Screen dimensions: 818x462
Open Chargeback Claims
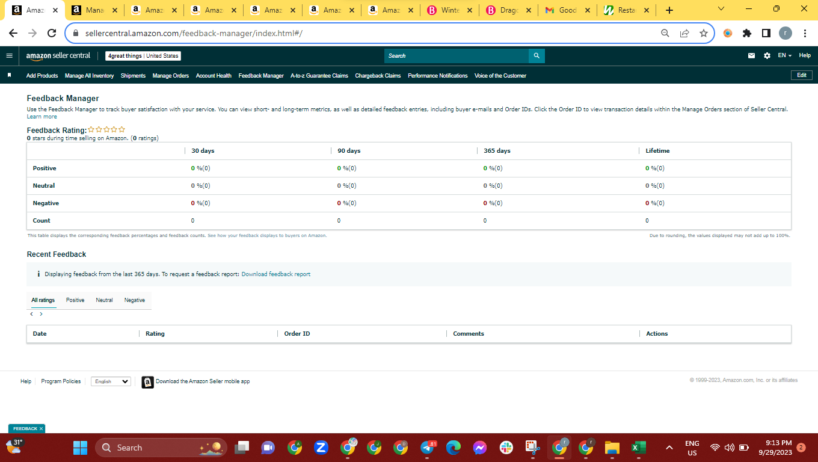[378, 76]
